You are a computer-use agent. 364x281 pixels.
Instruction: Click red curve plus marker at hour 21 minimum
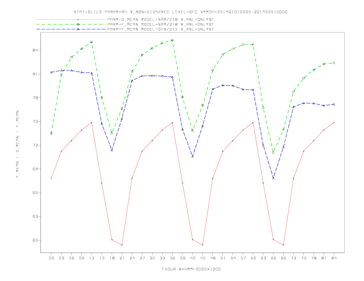122,245
